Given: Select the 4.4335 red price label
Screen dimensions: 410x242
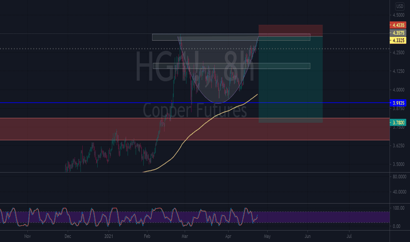Looking at the screenshot, I should pyautogui.click(x=398, y=25).
